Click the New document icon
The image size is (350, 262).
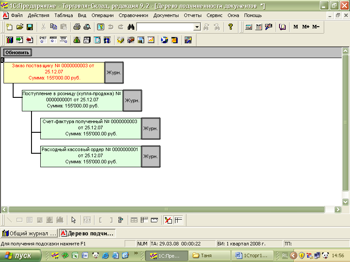tap(9, 27)
